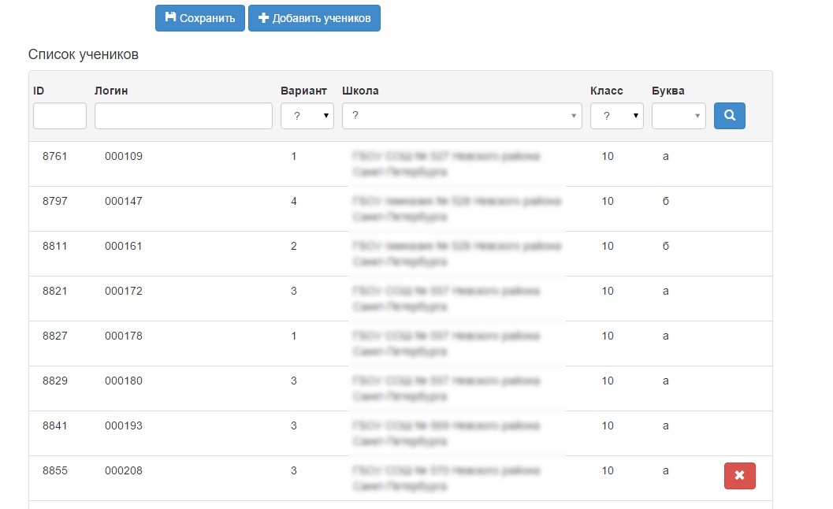
Task: Select ID cell 8841
Action: click(54, 425)
